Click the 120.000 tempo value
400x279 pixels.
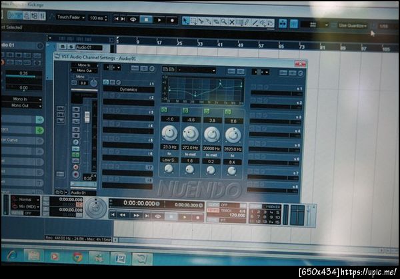tap(237, 215)
